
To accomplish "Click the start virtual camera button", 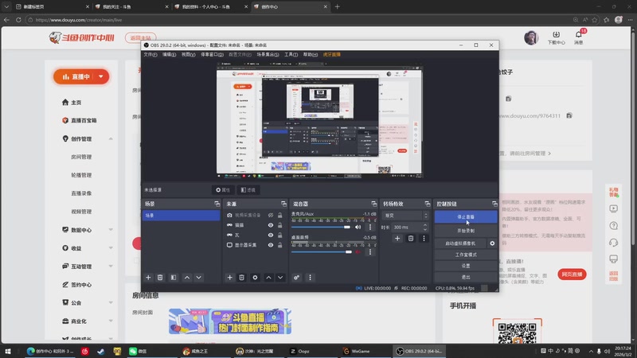I will [460, 243].
